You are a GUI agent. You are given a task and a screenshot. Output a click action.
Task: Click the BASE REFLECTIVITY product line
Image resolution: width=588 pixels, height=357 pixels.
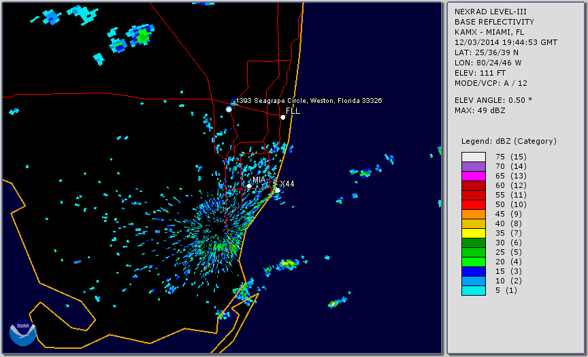click(x=494, y=22)
